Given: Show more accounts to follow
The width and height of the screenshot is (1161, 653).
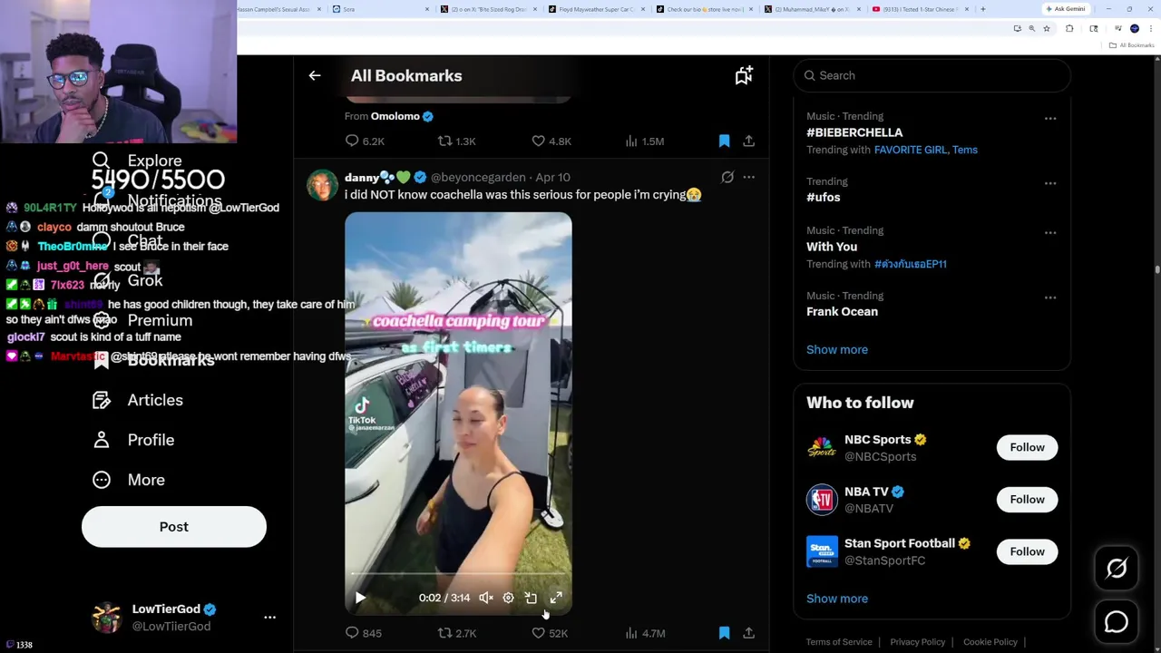Looking at the screenshot, I should pos(837,599).
